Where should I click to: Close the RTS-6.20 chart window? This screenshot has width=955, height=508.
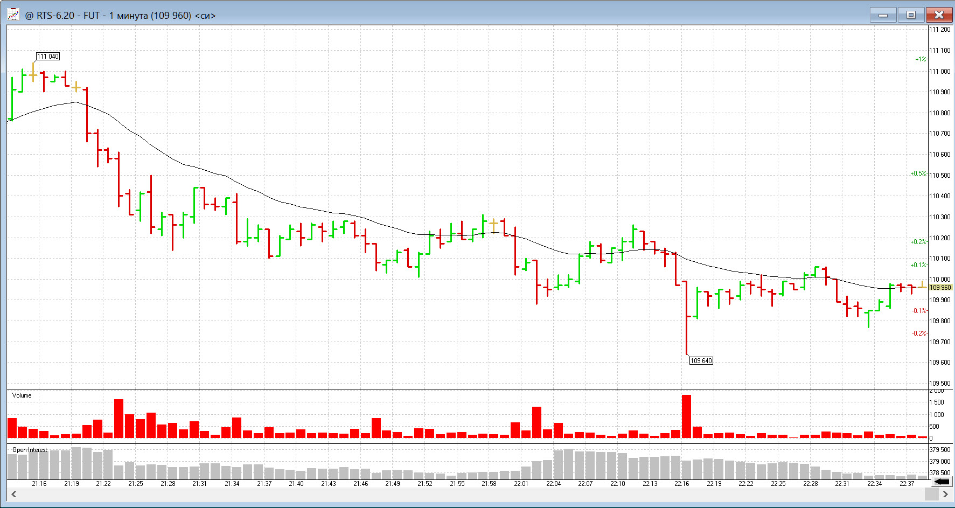tap(939, 15)
